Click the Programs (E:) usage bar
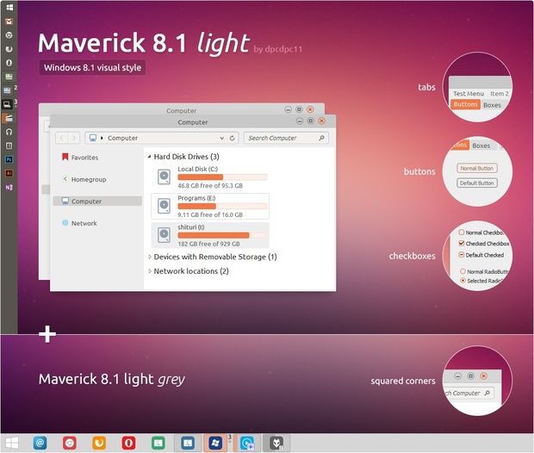 click(222, 206)
